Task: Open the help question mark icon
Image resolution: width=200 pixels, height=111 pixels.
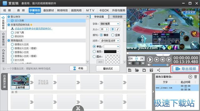Action: point(151,70)
